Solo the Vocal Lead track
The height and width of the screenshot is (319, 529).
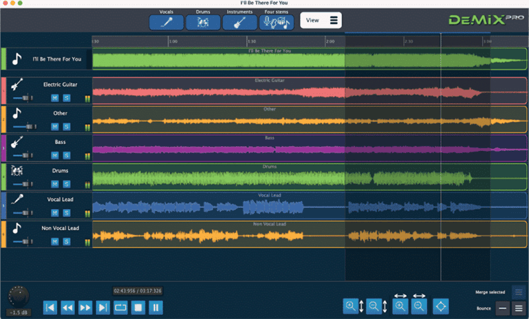click(x=67, y=212)
